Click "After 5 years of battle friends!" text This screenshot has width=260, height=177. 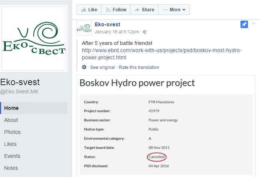(117, 43)
